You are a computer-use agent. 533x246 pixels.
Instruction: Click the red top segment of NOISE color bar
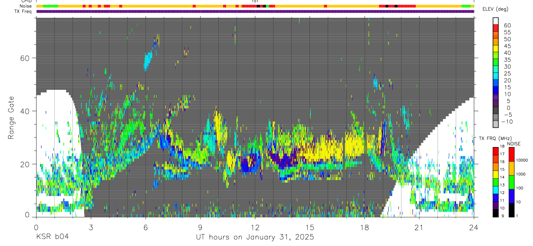click(510, 154)
